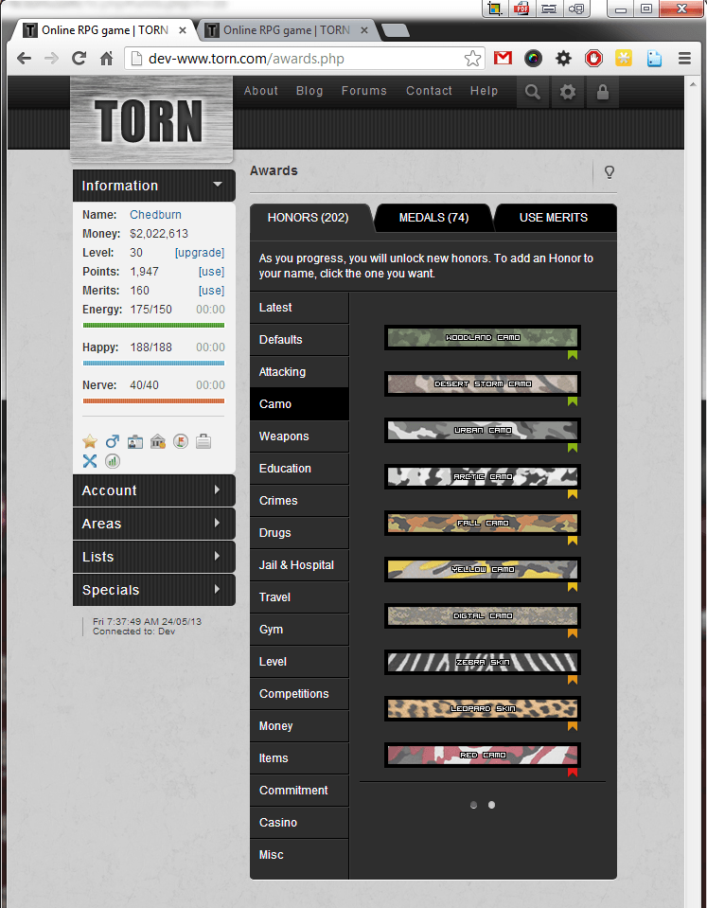This screenshot has height=908, width=707.
Task: Click the blue crossed swords icon
Action: (90, 461)
